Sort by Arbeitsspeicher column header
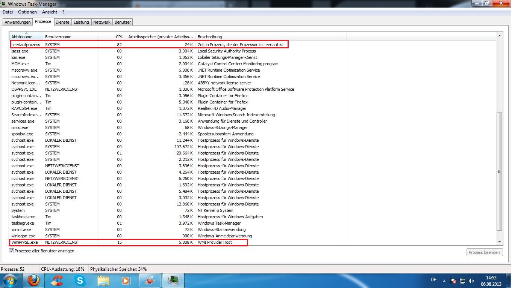The image size is (512, 288). 161,36
